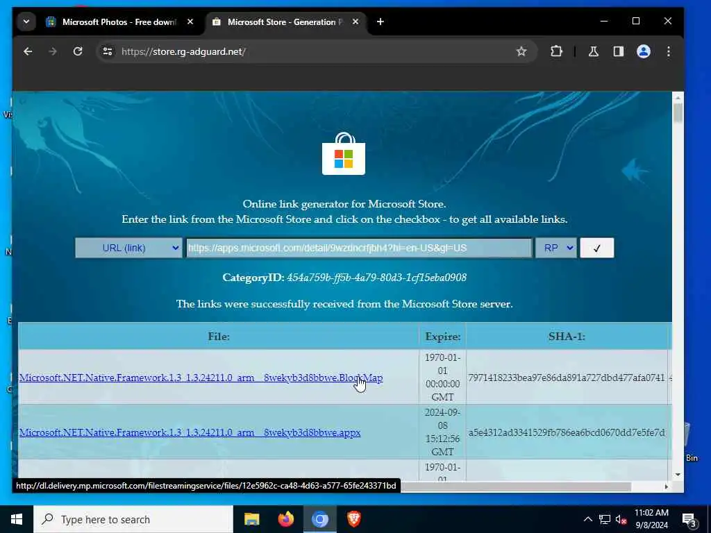Click the scroll down arrow of vertical scrollbar
This screenshot has width=711, height=533.
pos(678,475)
